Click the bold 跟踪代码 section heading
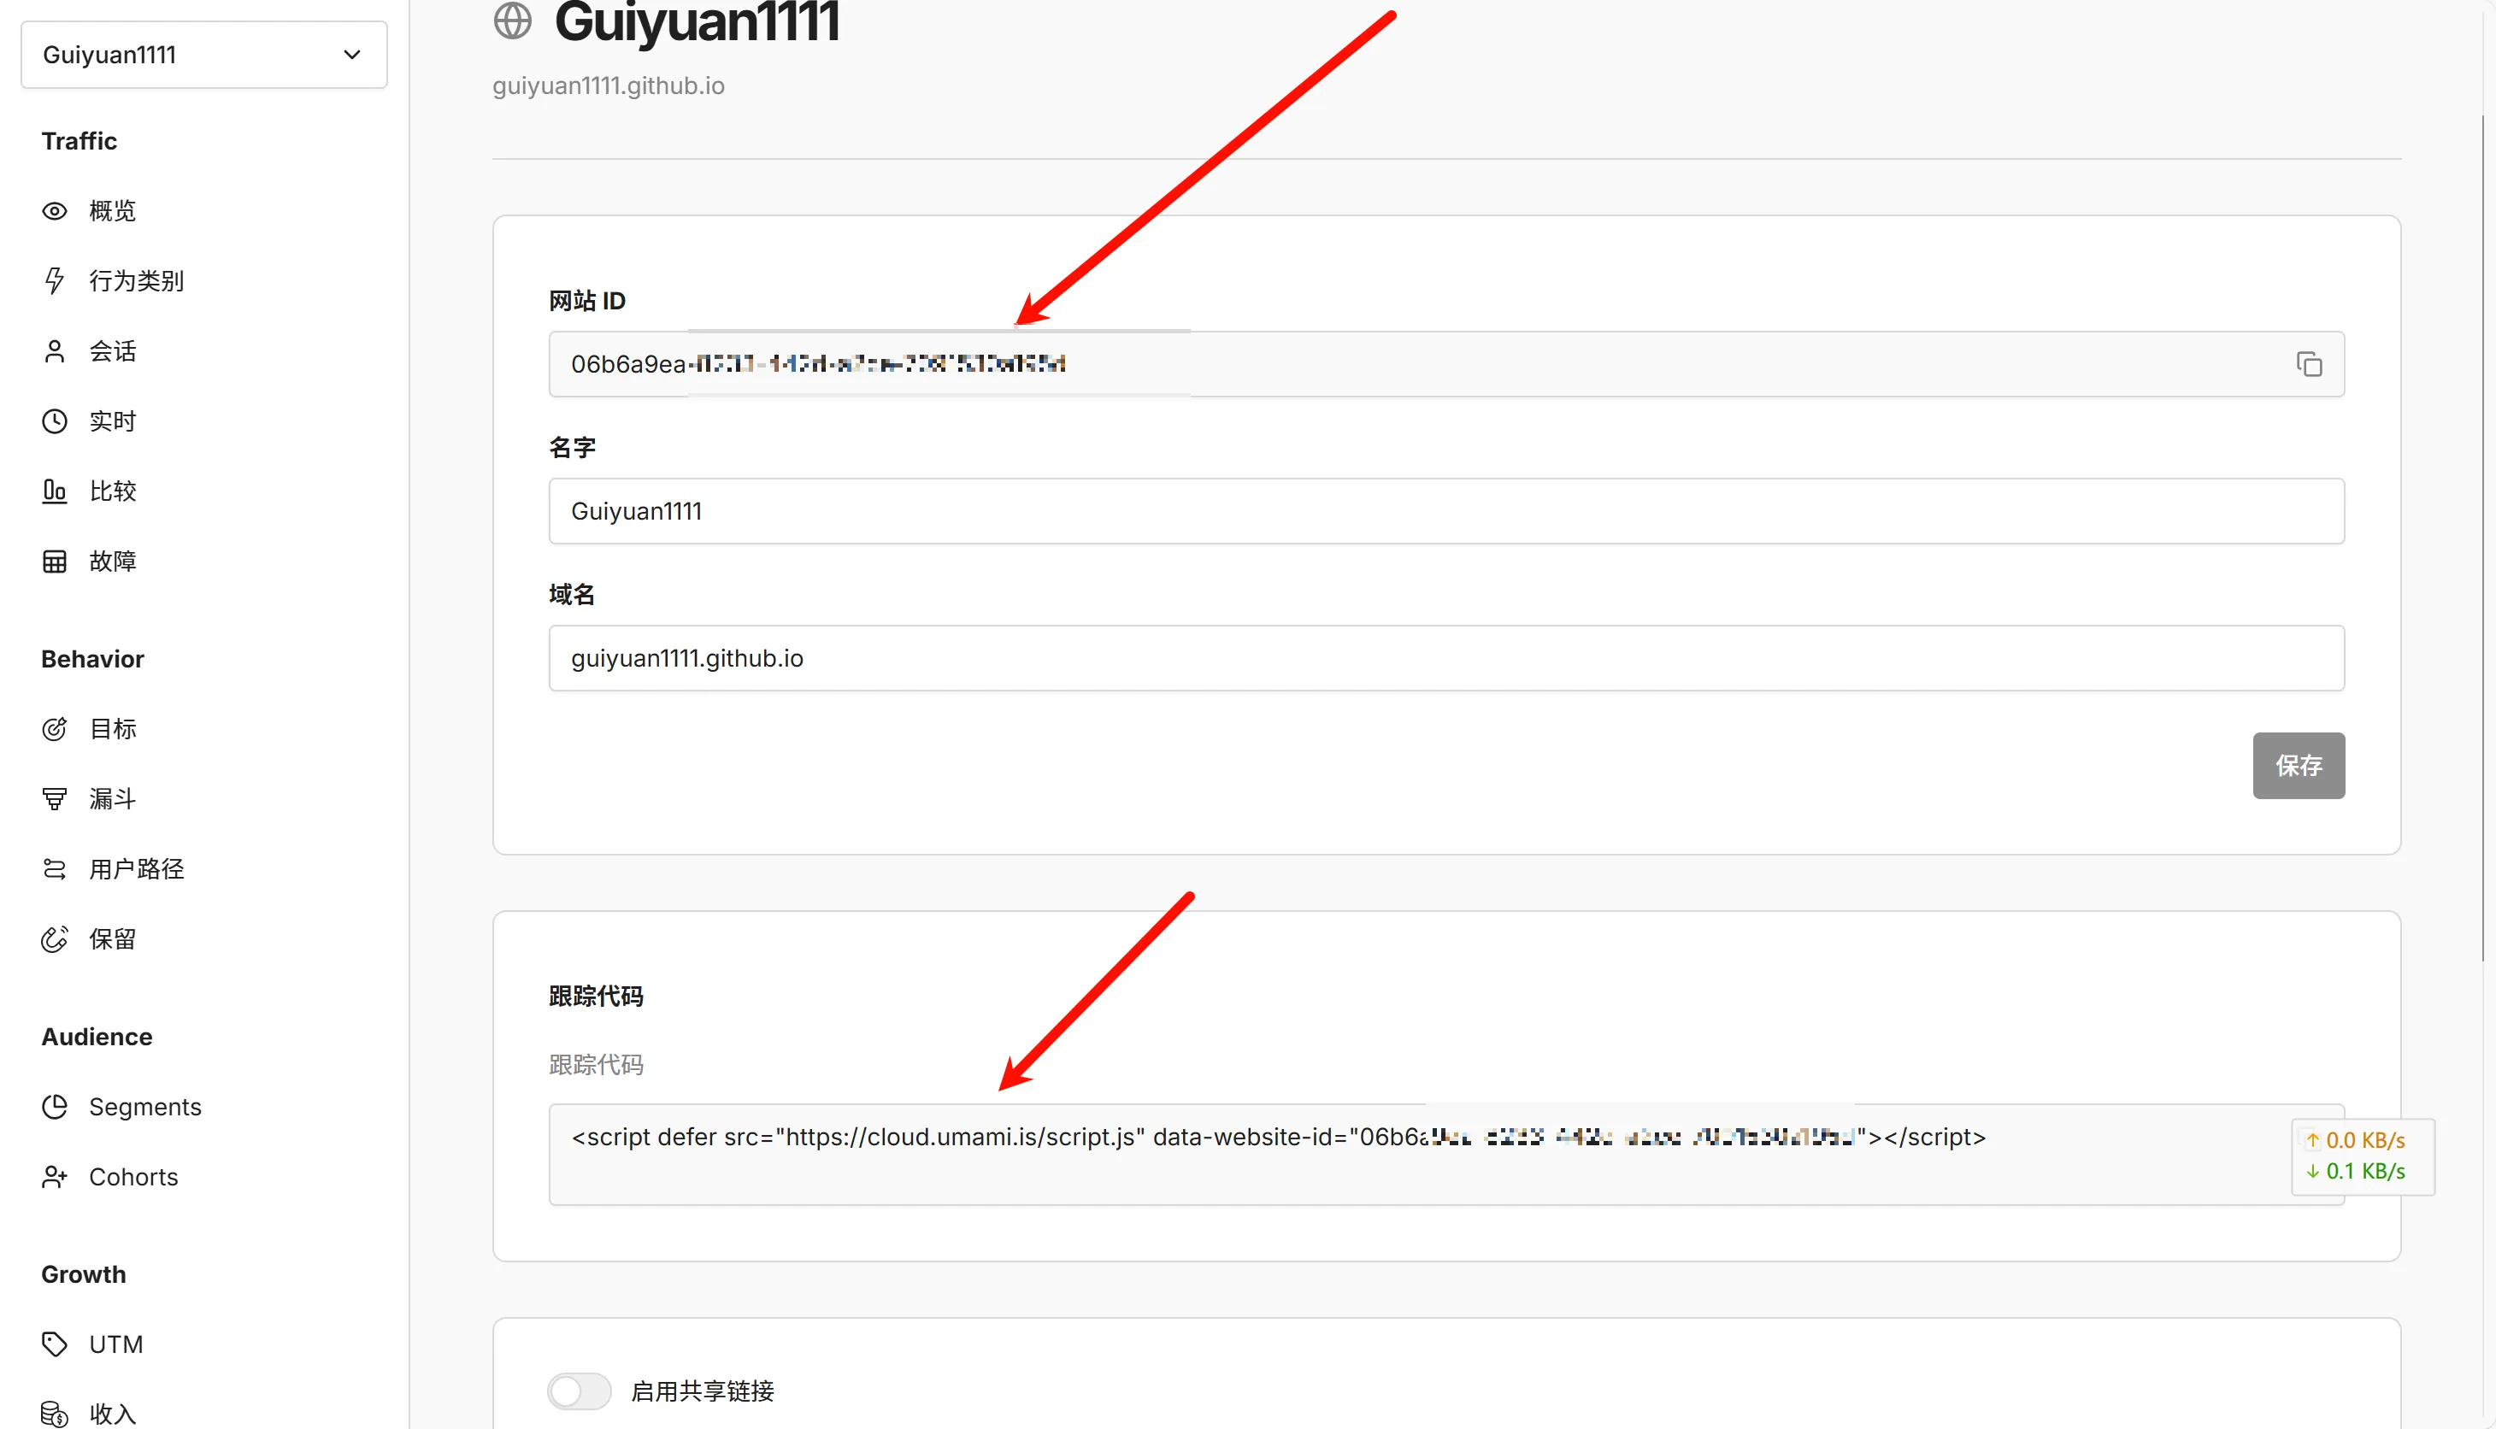Image resolution: width=2496 pixels, height=1429 pixels. (596, 997)
